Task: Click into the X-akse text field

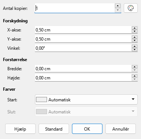Action: (83, 30)
